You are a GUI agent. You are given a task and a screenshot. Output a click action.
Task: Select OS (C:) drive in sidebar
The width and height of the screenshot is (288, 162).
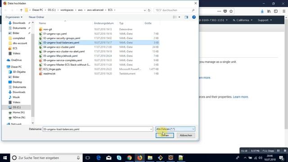coord(17,107)
